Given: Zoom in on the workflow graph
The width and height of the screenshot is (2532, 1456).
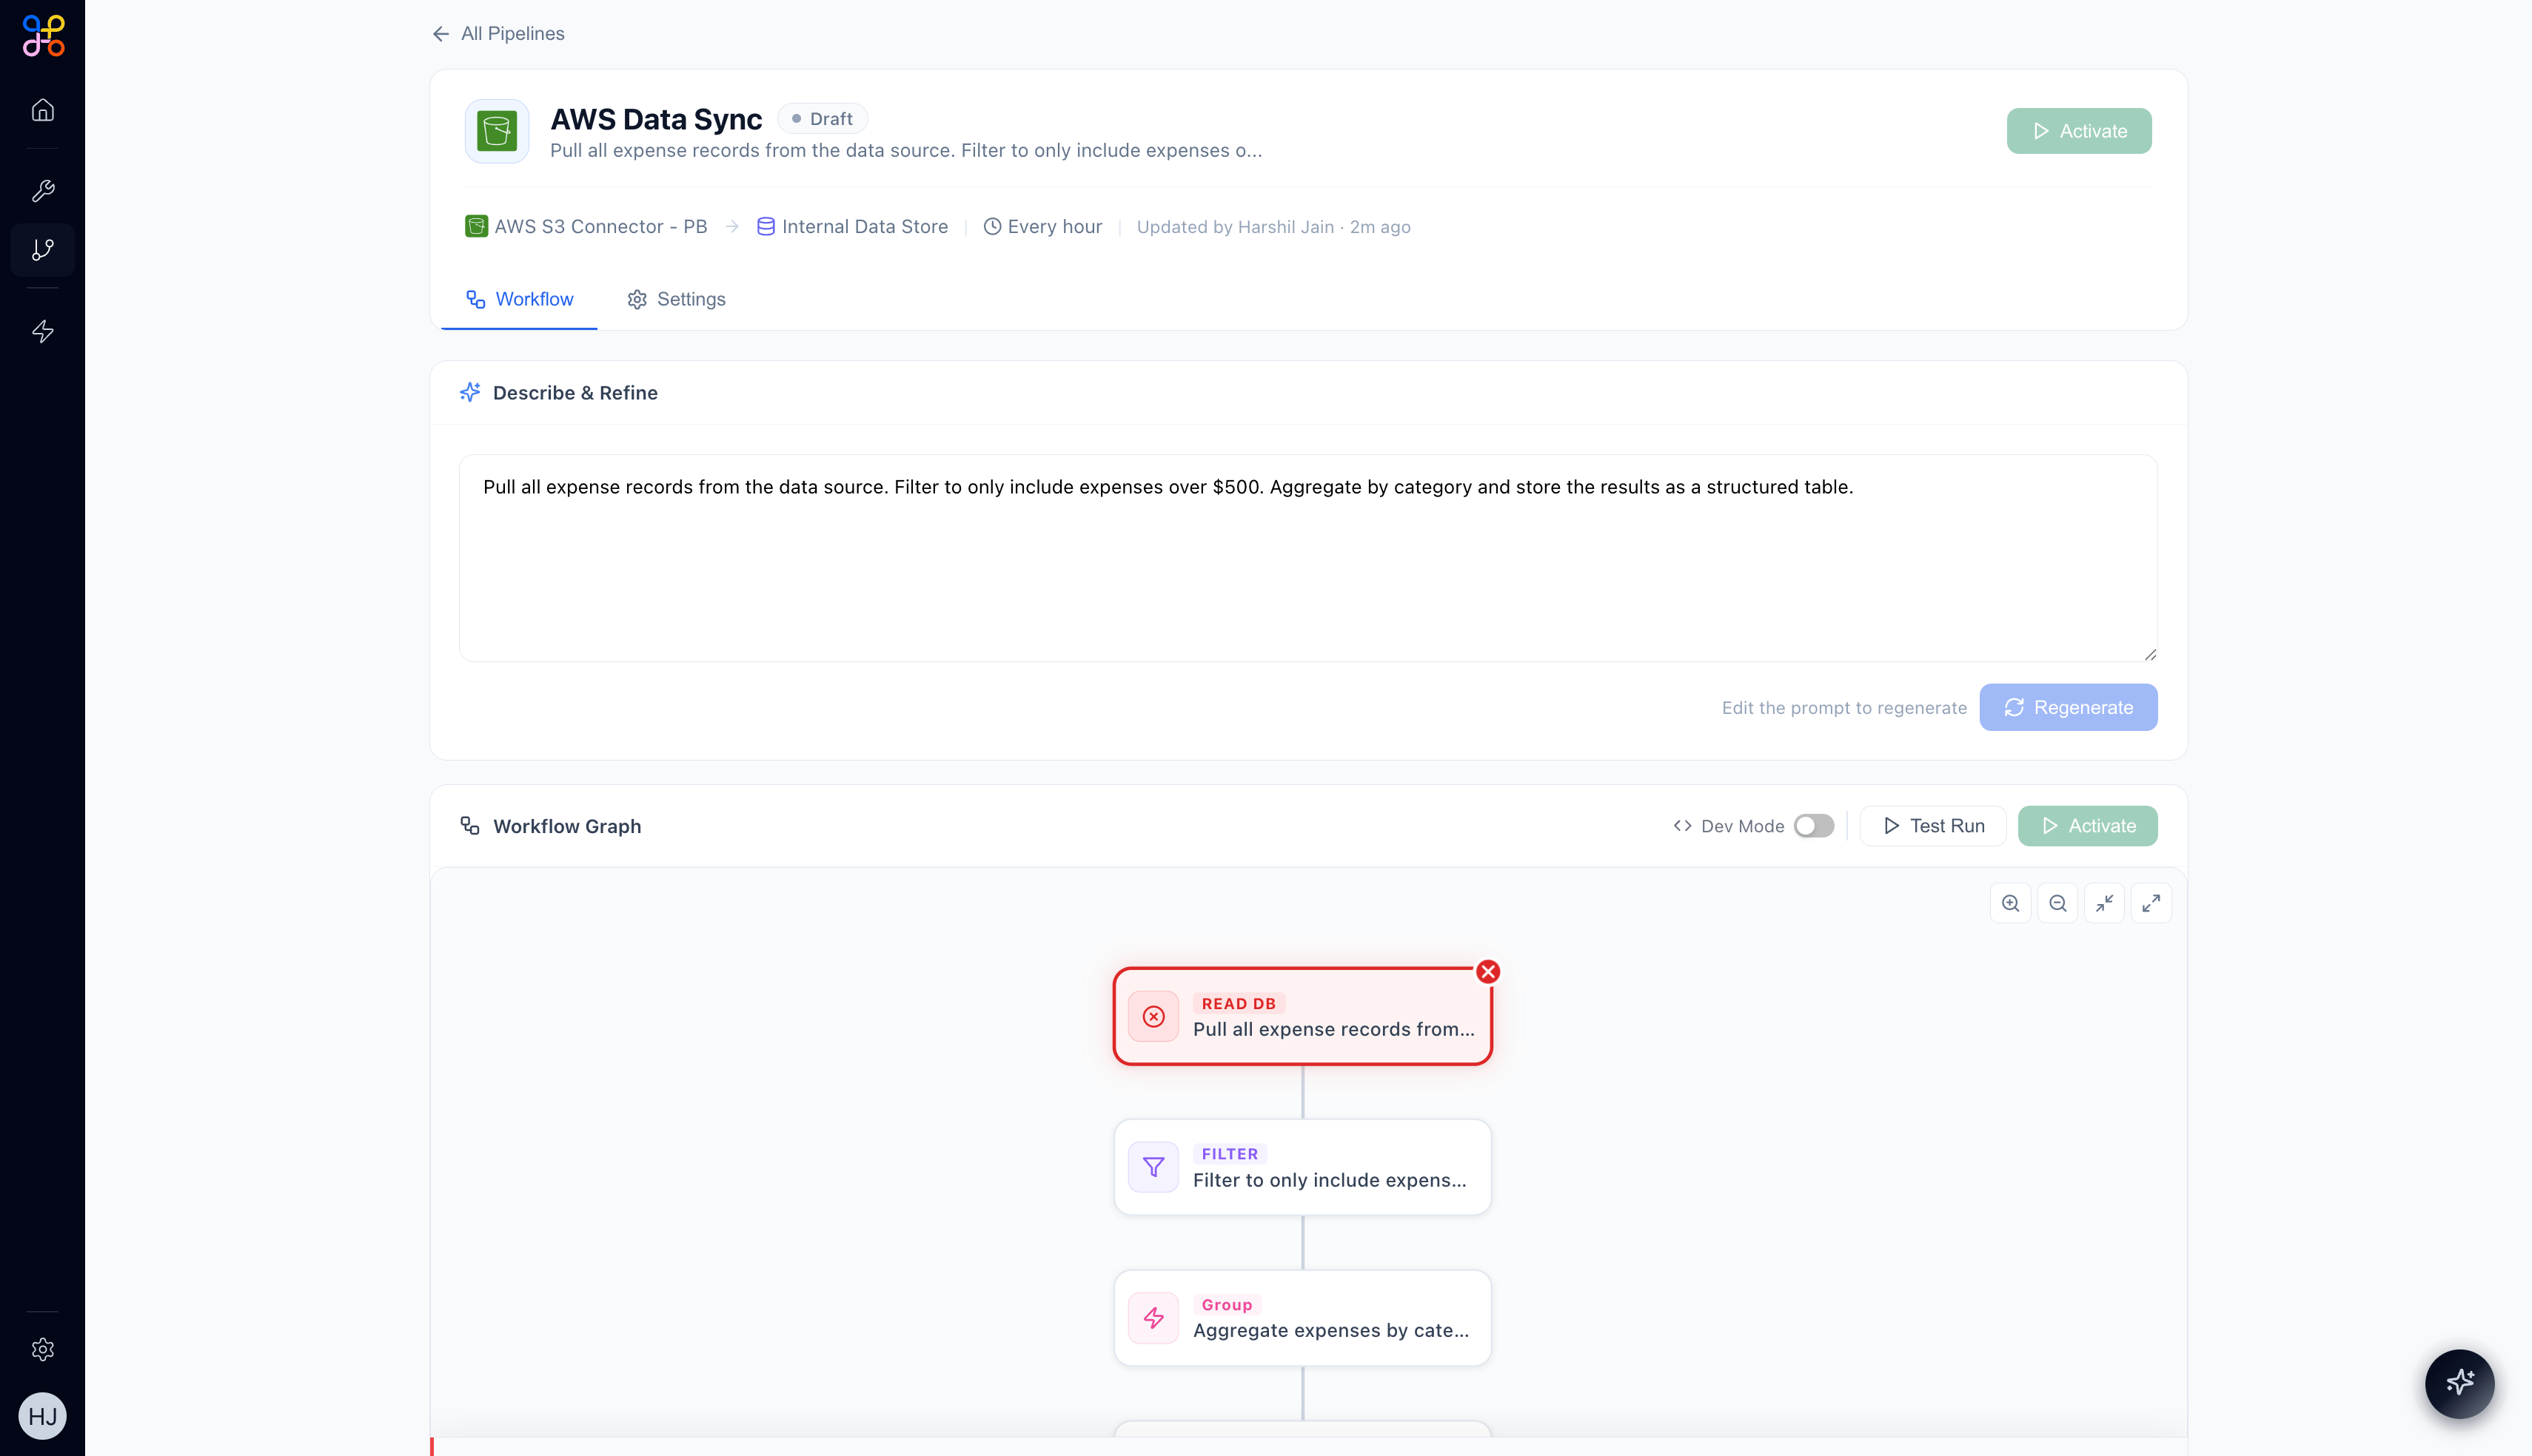Looking at the screenshot, I should pos(2011,903).
